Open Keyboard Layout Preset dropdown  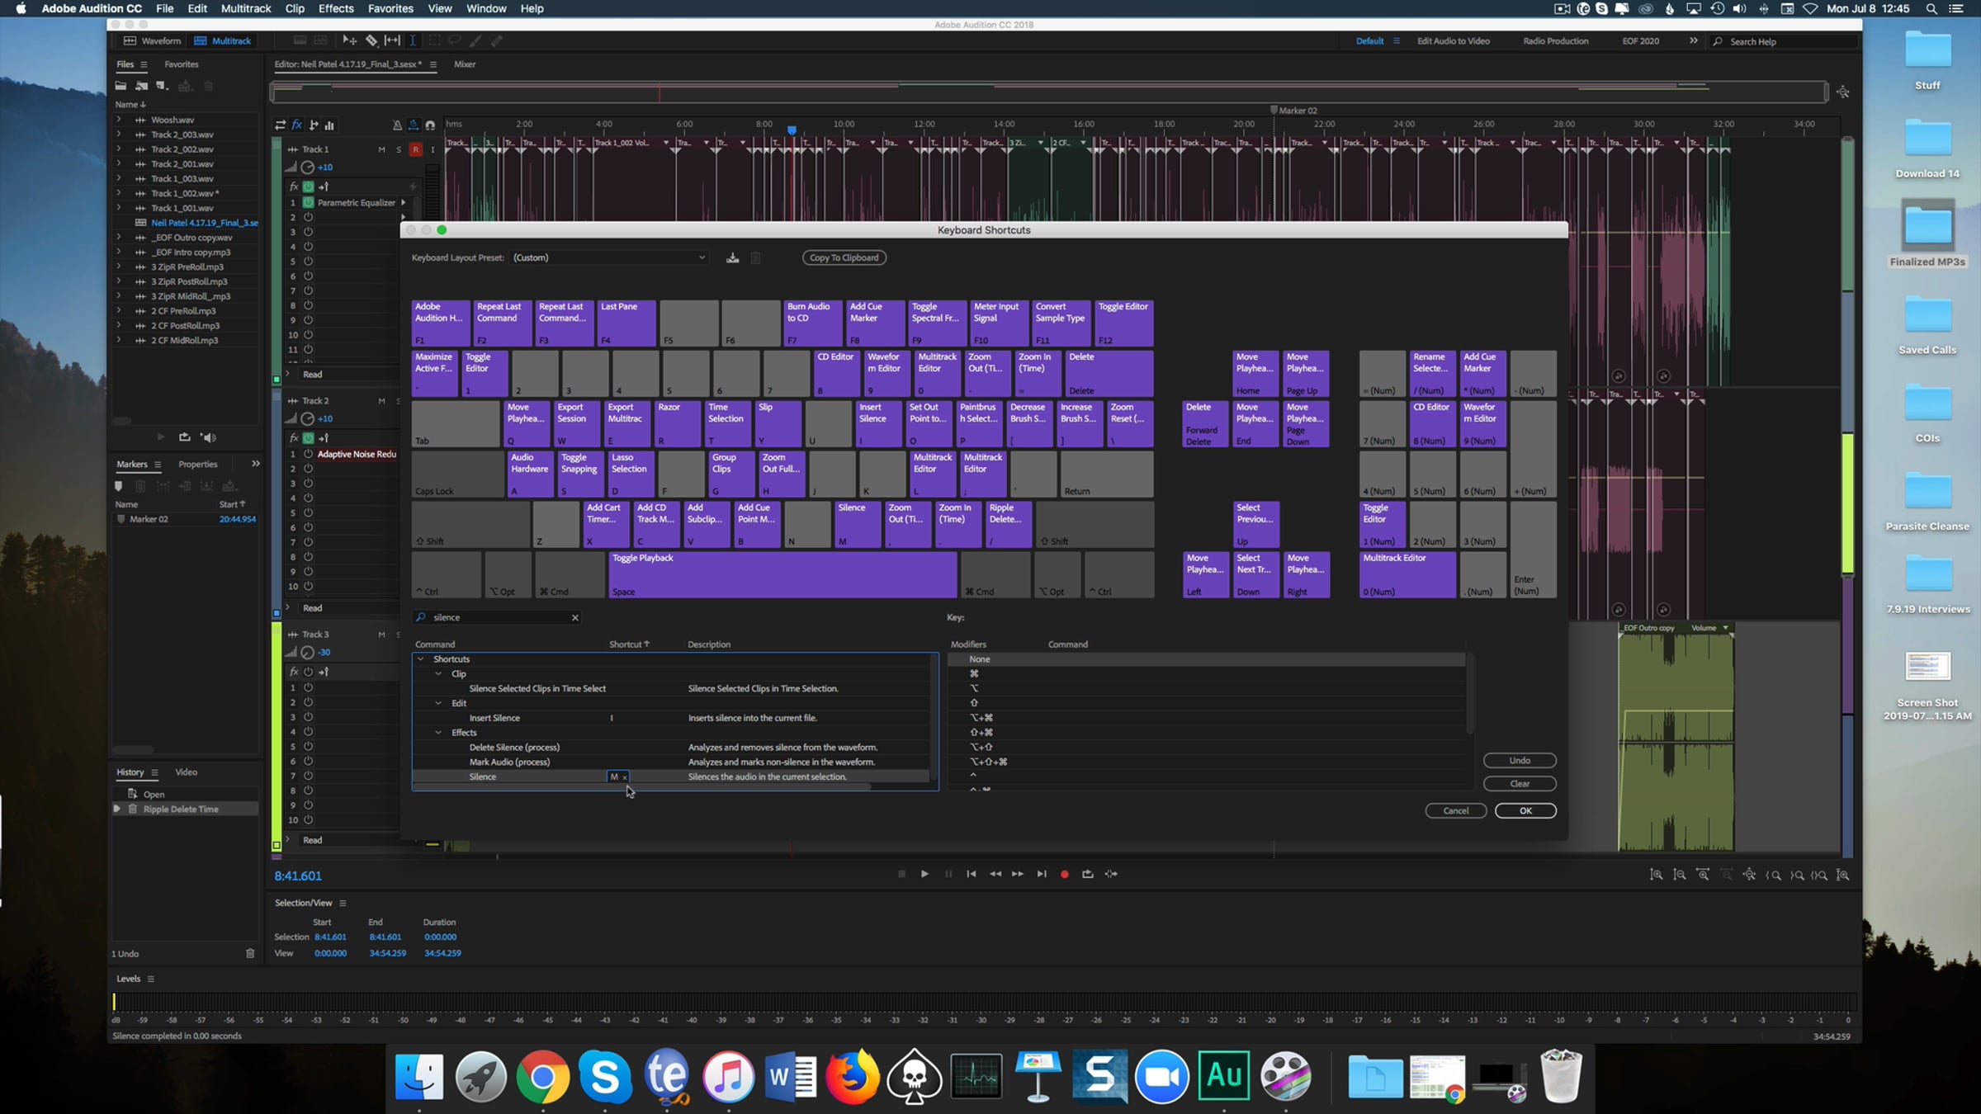(609, 257)
